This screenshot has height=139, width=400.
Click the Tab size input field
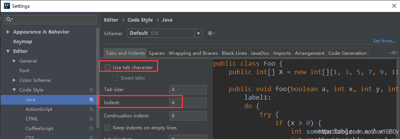[x=188, y=90]
